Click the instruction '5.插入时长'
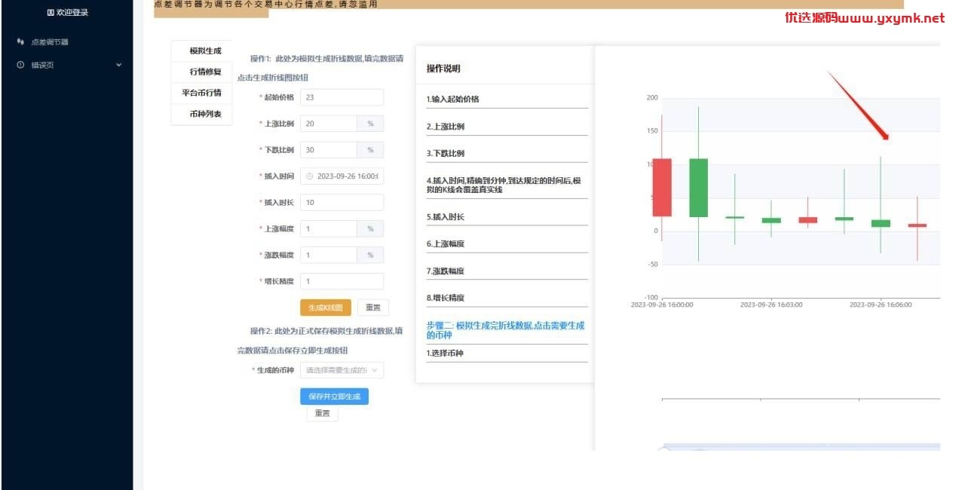 point(446,217)
